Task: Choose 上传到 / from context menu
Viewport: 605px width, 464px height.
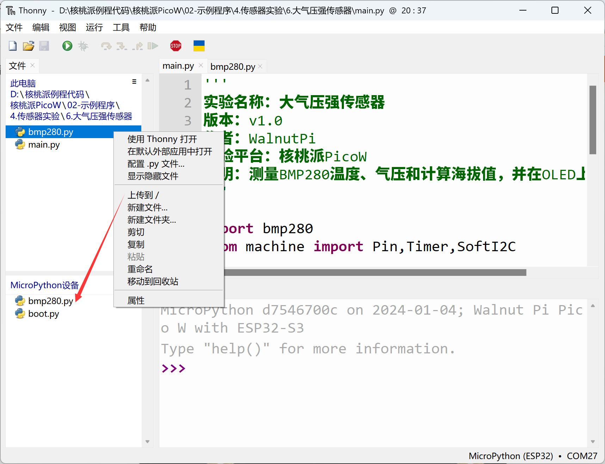Action: click(x=143, y=195)
